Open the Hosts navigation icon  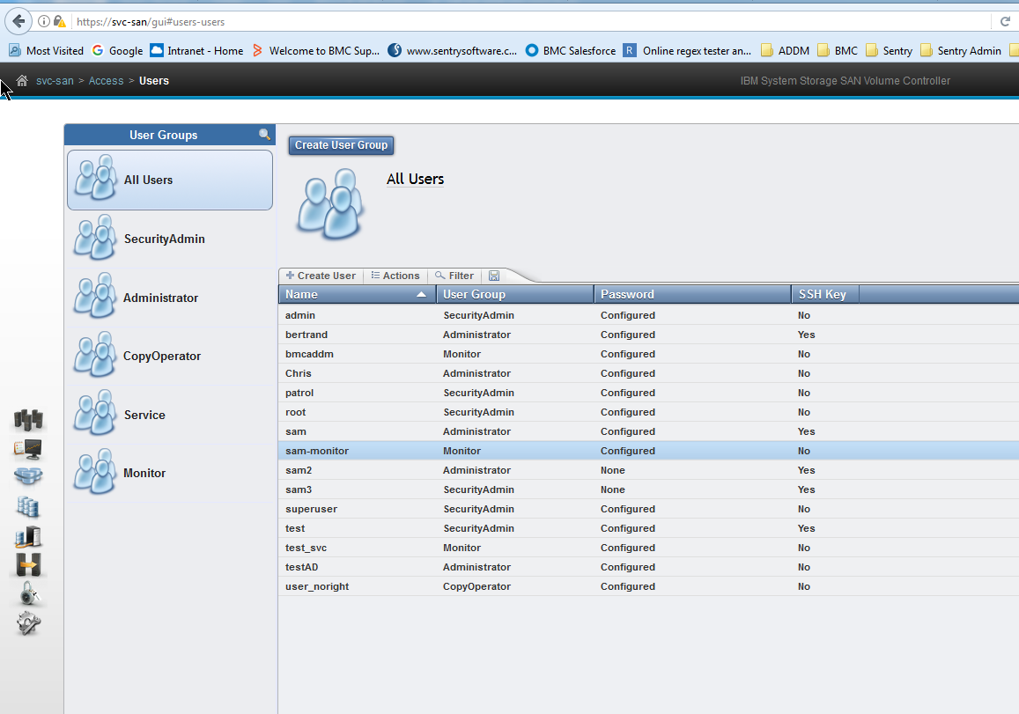[x=28, y=535]
